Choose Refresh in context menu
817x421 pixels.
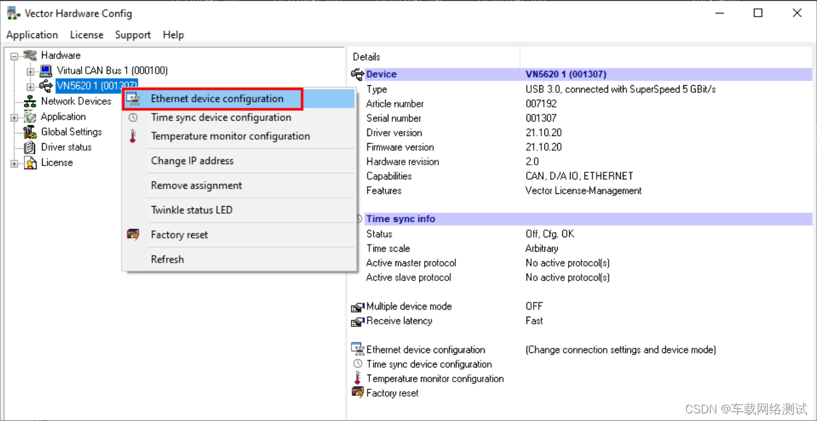coord(239,259)
